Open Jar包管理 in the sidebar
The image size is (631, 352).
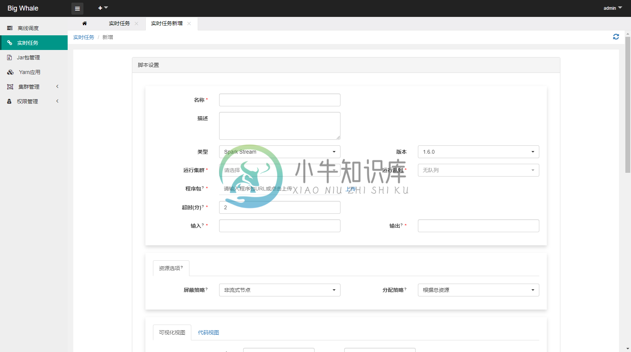click(34, 57)
